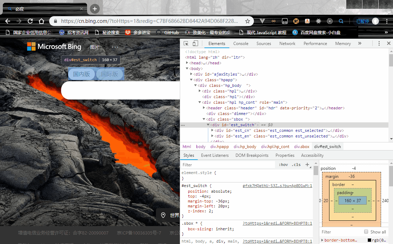Image resolution: width=393 pixels, height=244 pixels.
Task: Close the DevTools panel
Action: (x=389, y=44)
